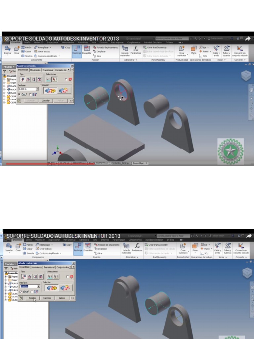
Task: Open Diseño ribbon tab in upper frame
Action: tap(27, 43)
